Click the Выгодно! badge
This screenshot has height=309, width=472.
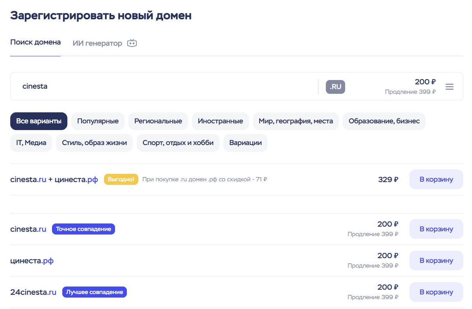[121, 179]
